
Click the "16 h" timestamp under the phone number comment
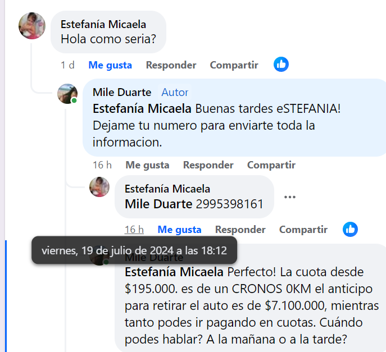click(134, 230)
